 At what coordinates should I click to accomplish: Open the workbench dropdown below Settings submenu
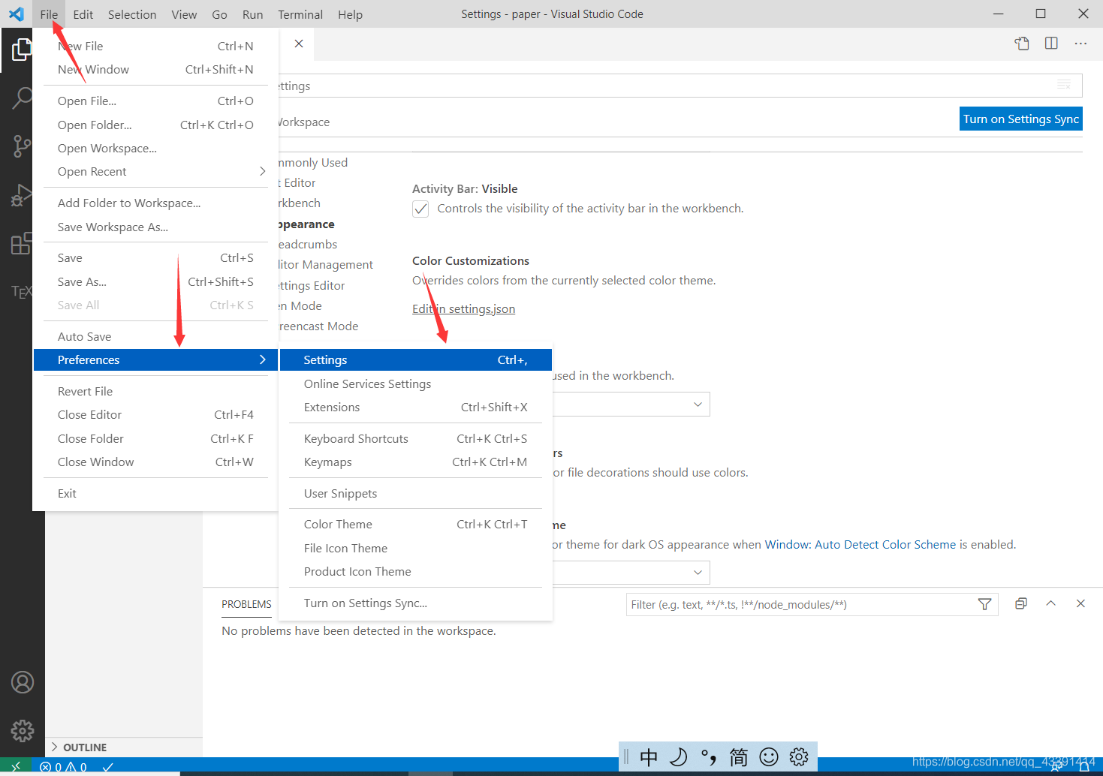click(631, 405)
